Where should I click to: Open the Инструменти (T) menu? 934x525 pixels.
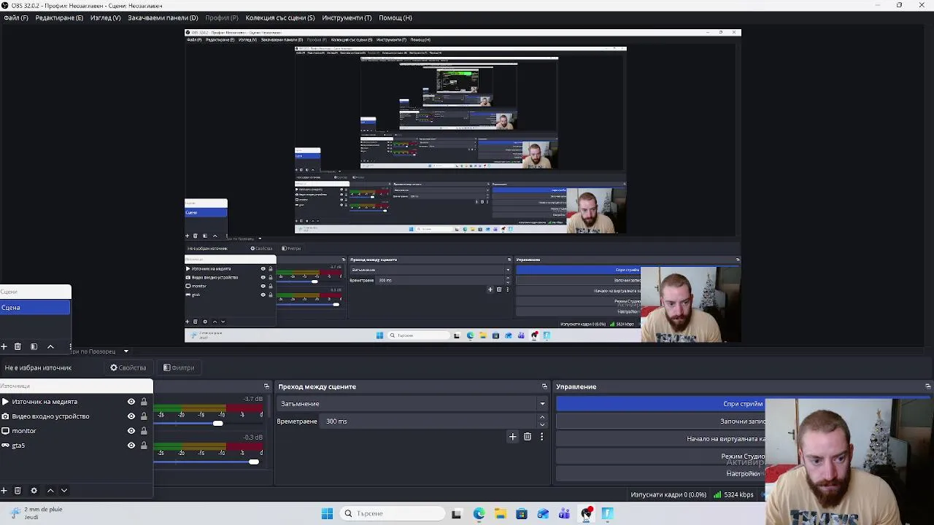tap(347, 17)
